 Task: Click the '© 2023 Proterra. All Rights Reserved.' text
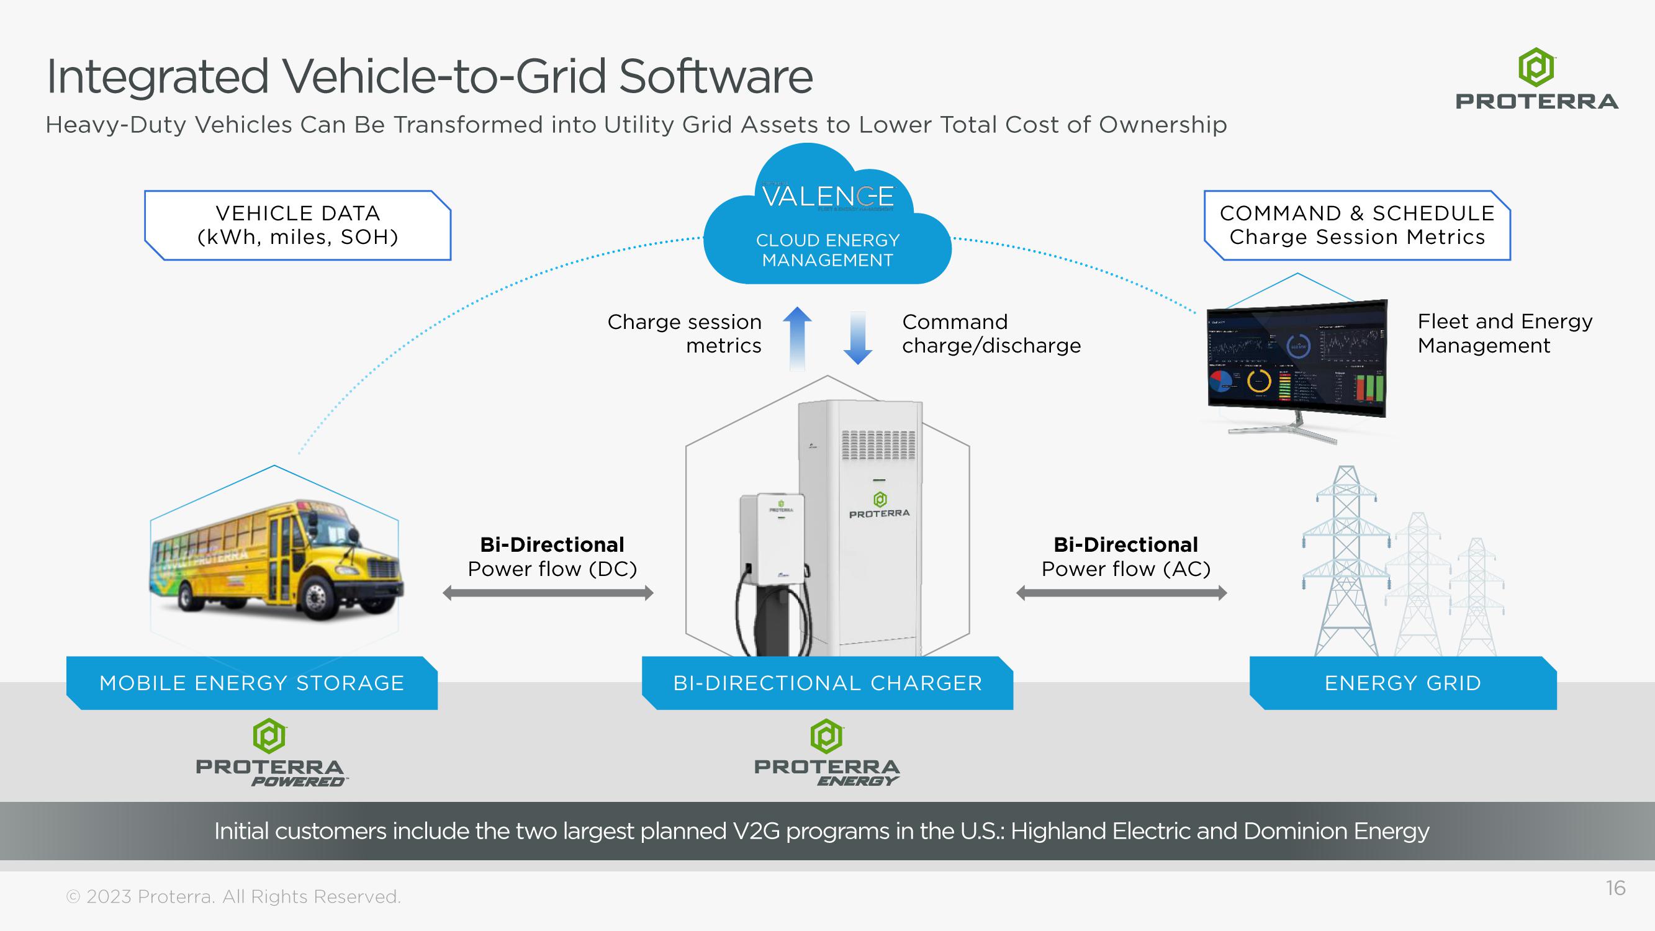[234, 896]
